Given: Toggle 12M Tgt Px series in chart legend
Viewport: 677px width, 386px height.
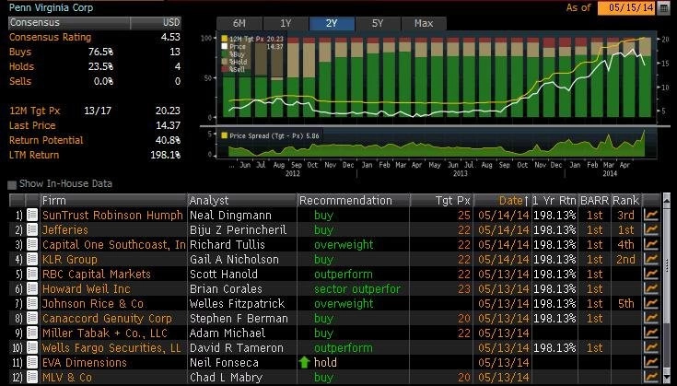Looking at the screenshot, I should point(225,39).
